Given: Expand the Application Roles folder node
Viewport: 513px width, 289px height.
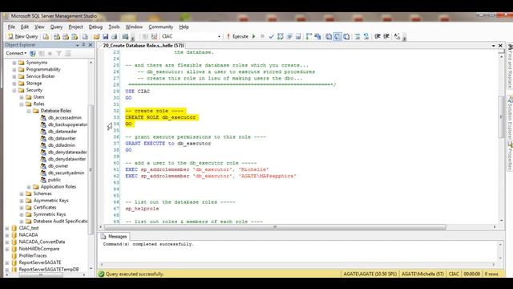Looking at the screenshot, I should tap(29, 187).
